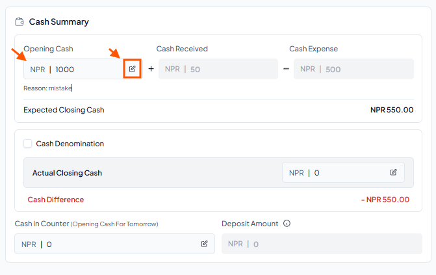Click the plus sign after Opening Cash

point(151,68)
